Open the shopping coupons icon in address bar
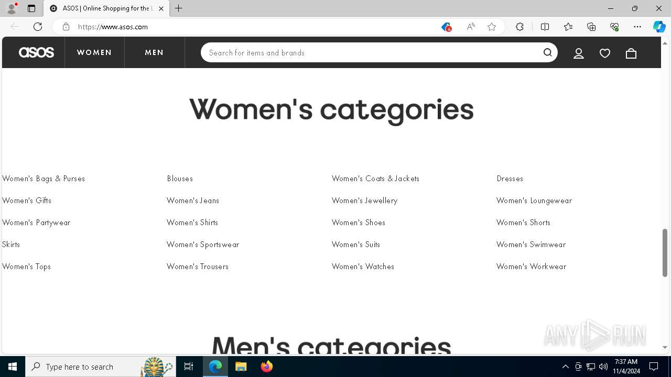The image size is (671, 377). click(446, 27)
